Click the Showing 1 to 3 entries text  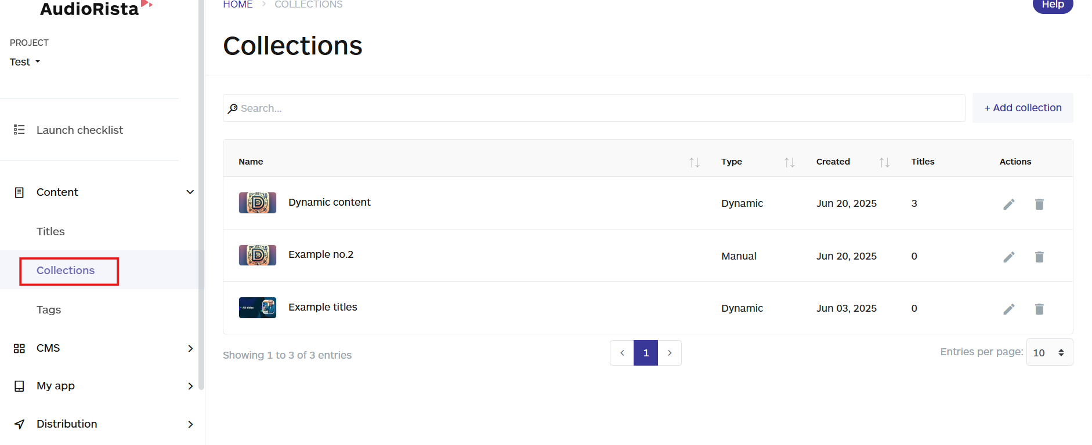tap(287, 355)
